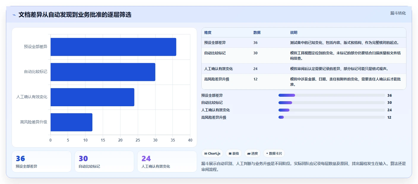The width and height of the screenshot is (418, 184).
Task: Click the value 12 beside the progress bar
Action: (x=389, y=117)
